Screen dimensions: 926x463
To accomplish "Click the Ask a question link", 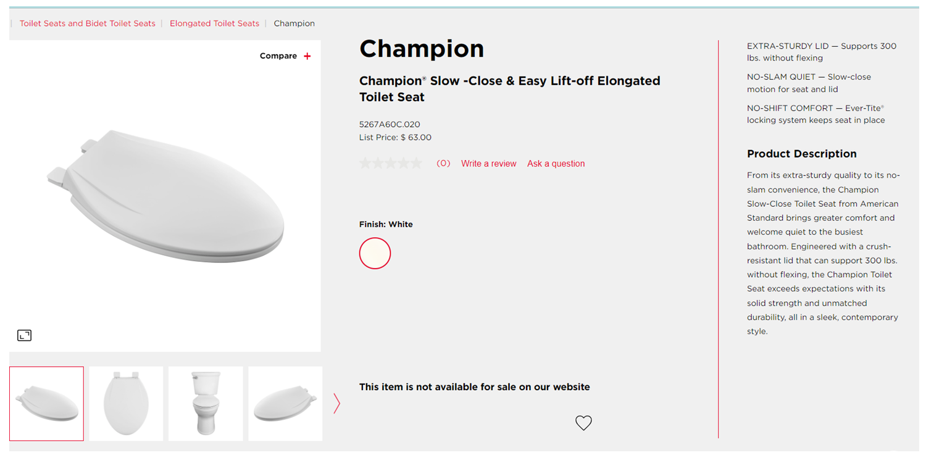I will coord(556,164).
